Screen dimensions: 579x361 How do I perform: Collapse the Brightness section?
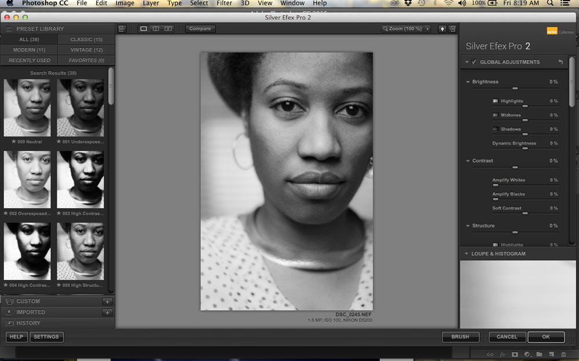pos(468,82)
